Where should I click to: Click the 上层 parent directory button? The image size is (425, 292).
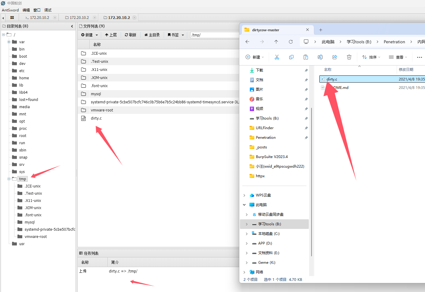[111, 35]
